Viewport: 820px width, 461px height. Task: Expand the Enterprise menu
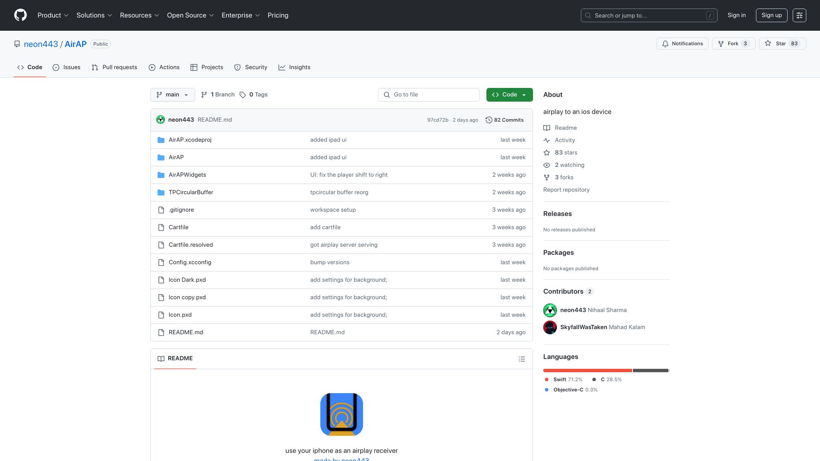(x=241, y=15)
